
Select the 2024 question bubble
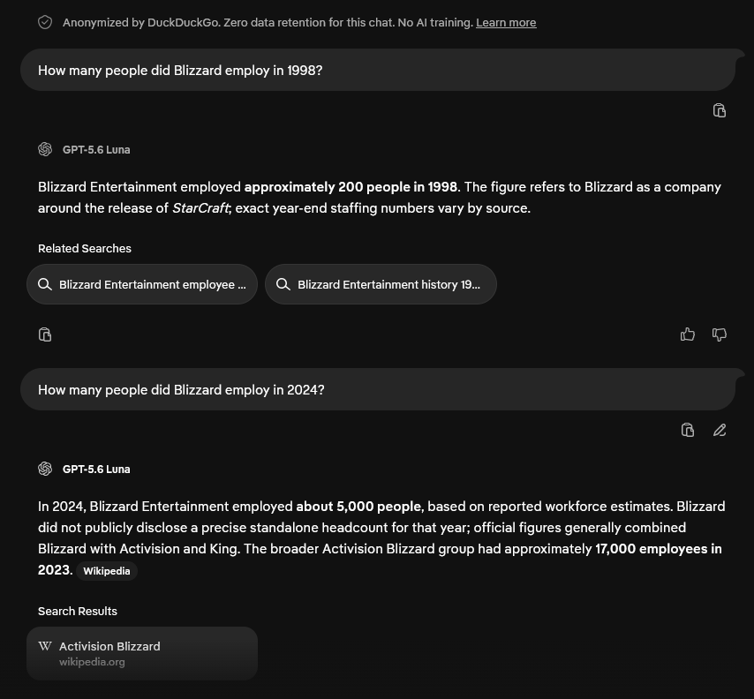tap(378, 389)
